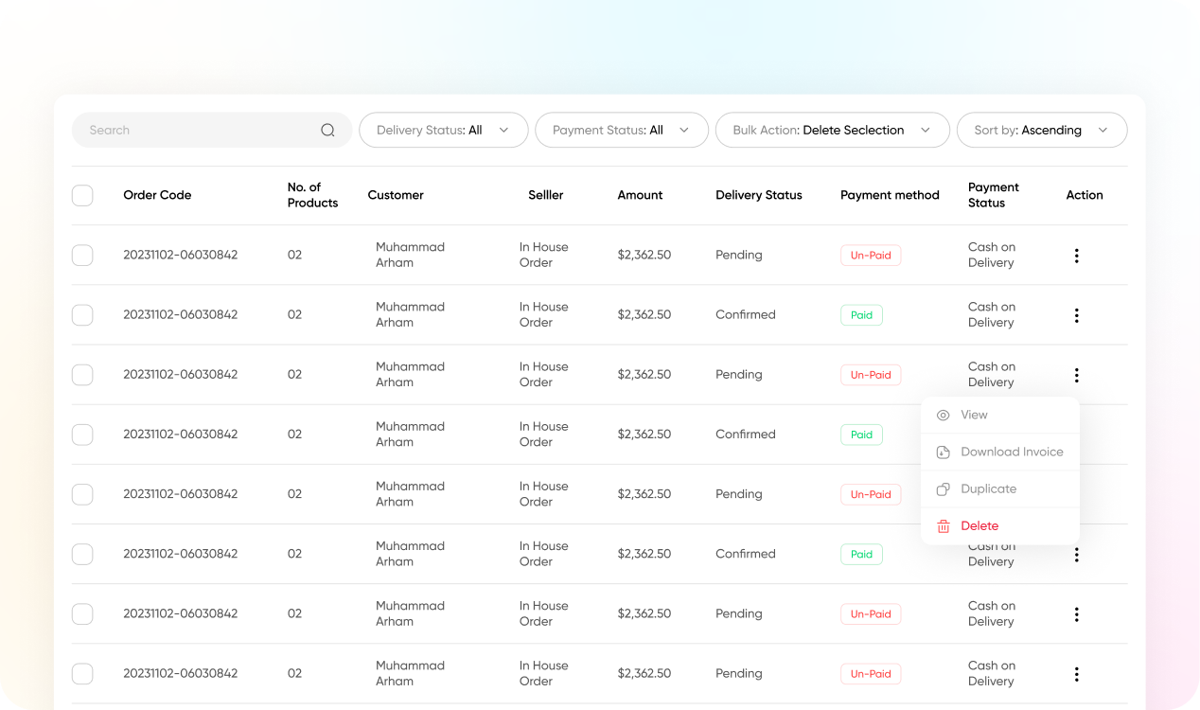Open action menu dots of first order row
Image resolution: width=1200 pixels, height=710 pixels.
(1076, 256)
